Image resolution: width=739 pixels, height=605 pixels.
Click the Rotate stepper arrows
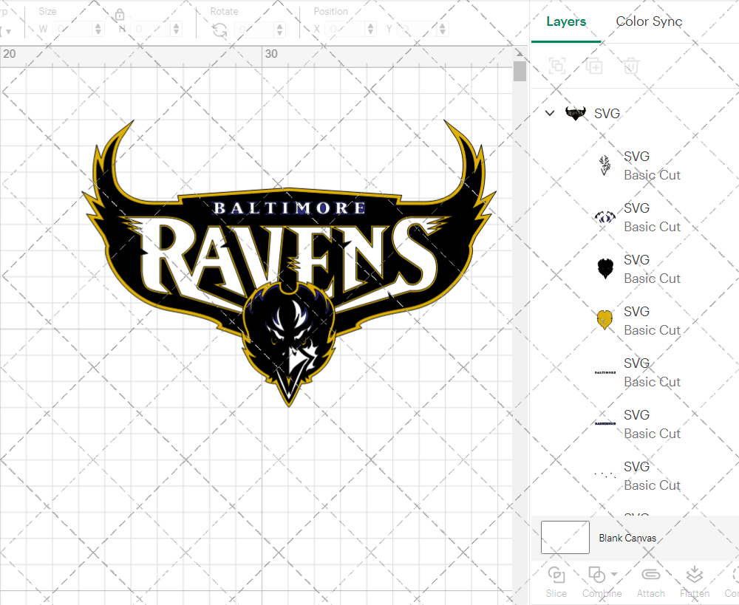point(280,30)
